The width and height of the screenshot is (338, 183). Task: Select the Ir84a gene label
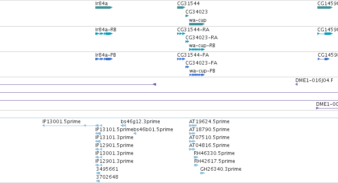[101, 4]
